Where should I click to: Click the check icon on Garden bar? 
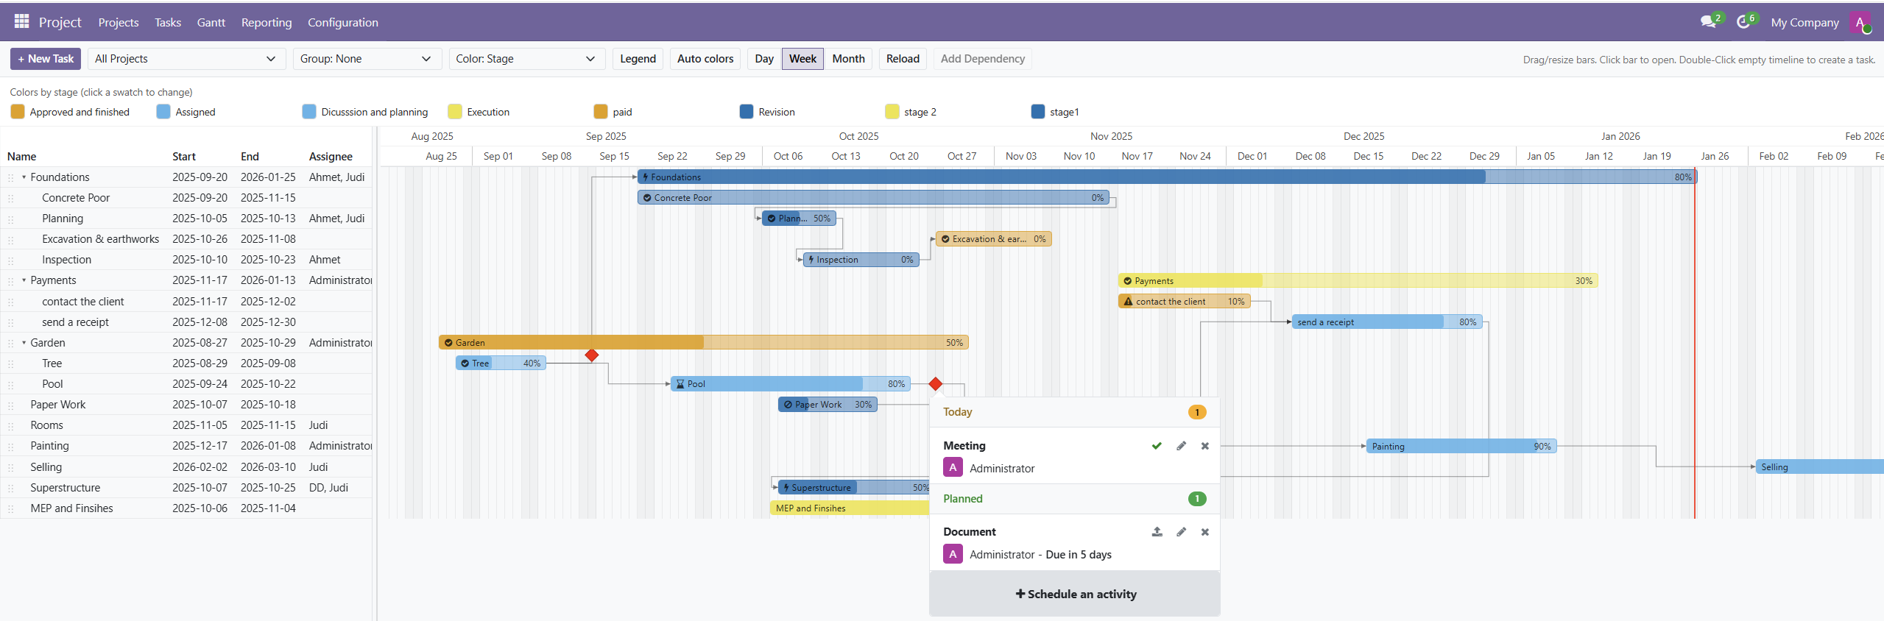(448, 343)
